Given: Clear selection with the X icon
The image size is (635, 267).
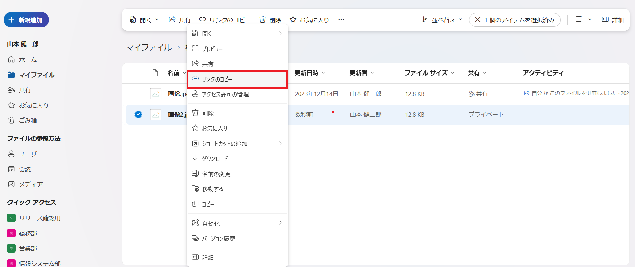Looking at the screenshot, I should (x=478, y=20).
